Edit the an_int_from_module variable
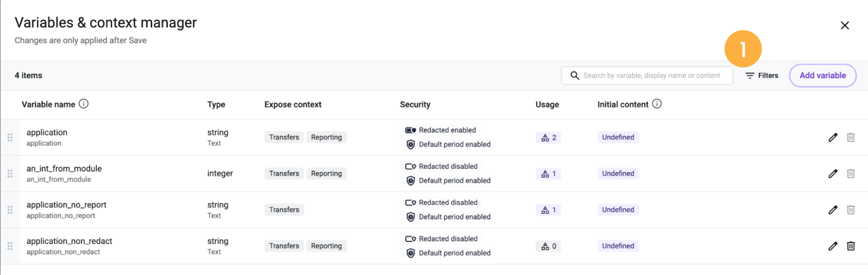Screen dimensions: 868x275 [833, 173]
